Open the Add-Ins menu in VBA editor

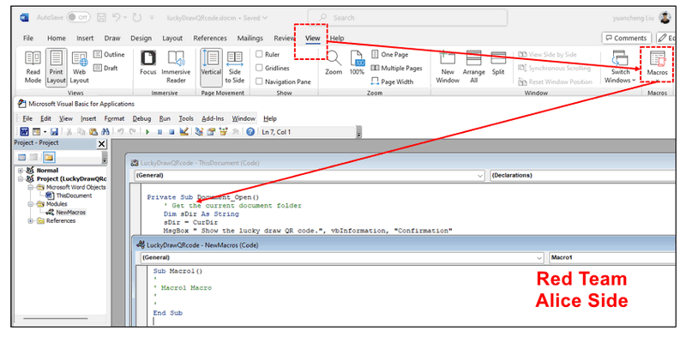(x=213, y=118)
